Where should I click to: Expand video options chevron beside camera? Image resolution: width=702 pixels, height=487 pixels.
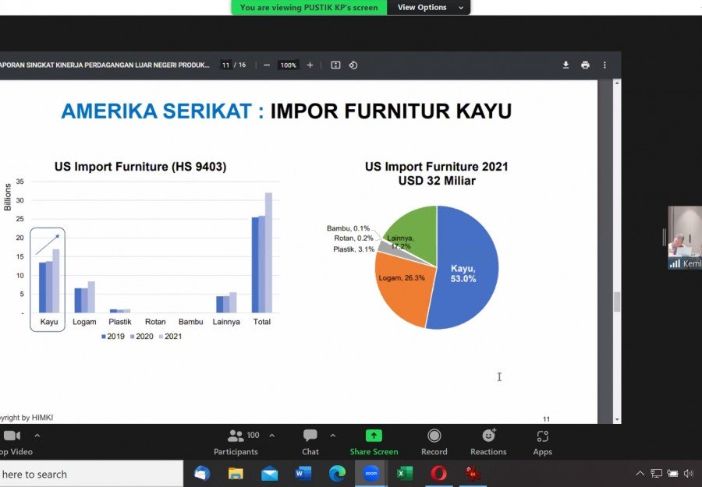(37, 436)
